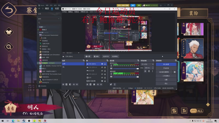Open transition properties three-dot menu
The image size is (219, 123).
(152, 71)
